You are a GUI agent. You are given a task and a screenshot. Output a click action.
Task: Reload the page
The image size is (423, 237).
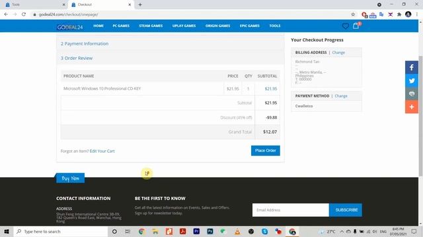[x=24, y=14]
